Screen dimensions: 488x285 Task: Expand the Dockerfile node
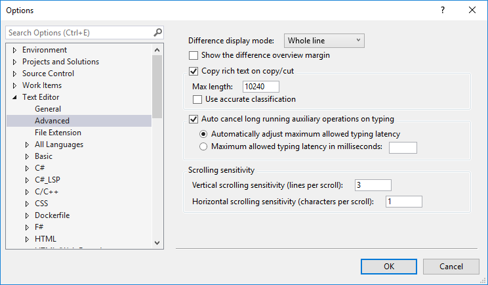(x=27, y=215)
